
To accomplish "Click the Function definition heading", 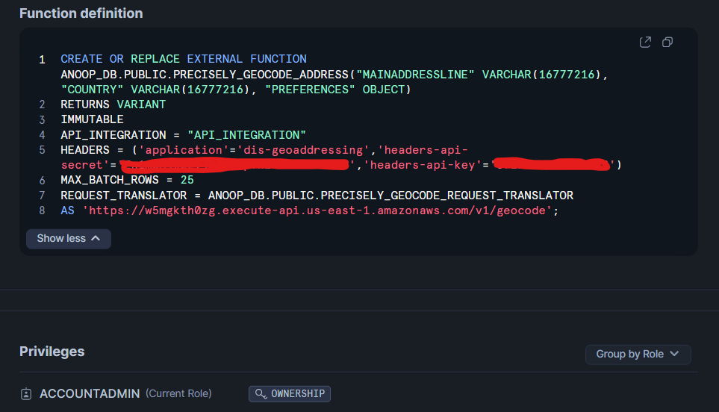I will click(81, 13).
